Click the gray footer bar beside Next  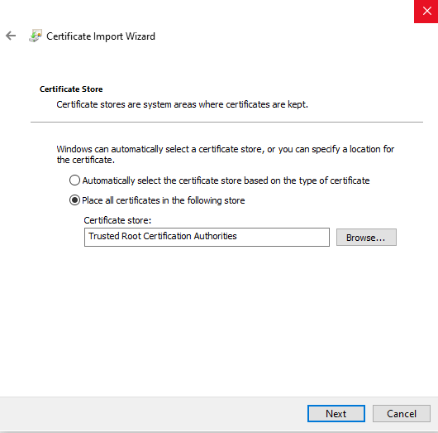tap(154, 413)
